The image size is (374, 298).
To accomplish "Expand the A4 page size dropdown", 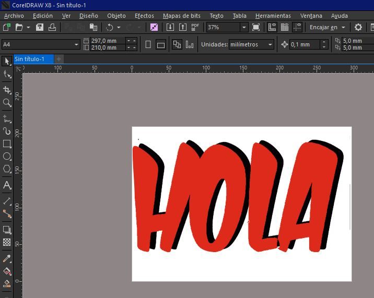I will coord(76,45).
